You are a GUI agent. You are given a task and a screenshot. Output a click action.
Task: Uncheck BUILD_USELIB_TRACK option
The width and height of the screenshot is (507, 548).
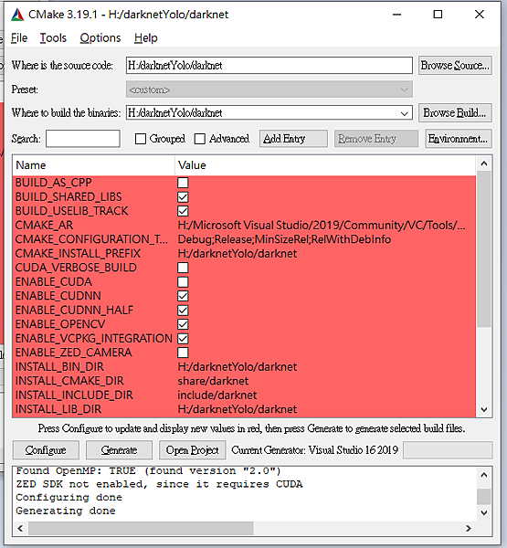(183, 211)
